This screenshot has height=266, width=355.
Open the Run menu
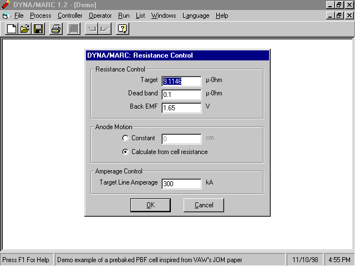[x=124, y=16]
